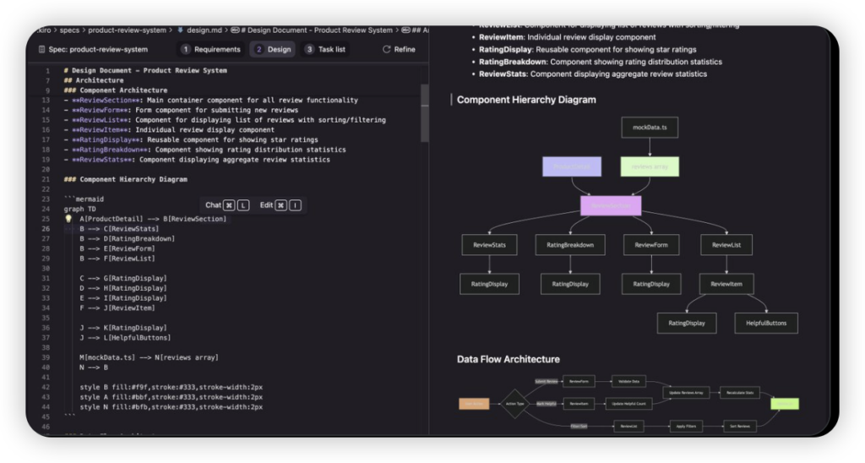Screen dimensions: 865x463
Task: Click the purple ReviewSection diagram node
Action: [611, 206]
